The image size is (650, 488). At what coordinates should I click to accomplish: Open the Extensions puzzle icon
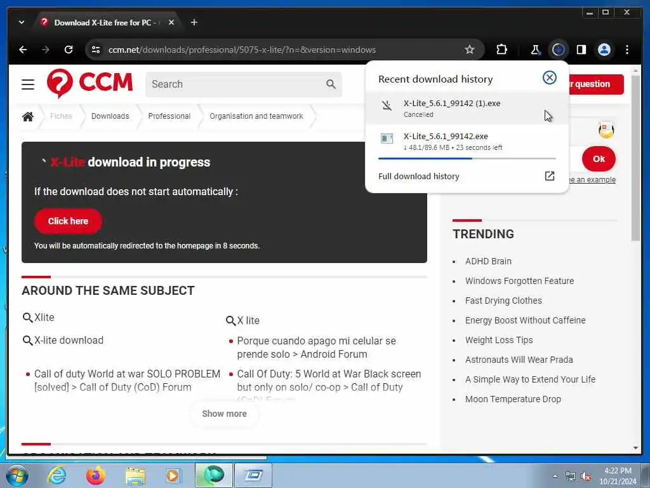coord(501,50)
